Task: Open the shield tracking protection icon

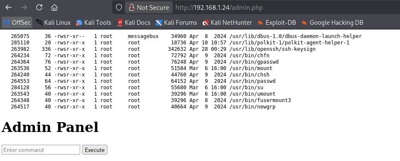Action: click(119, 7)
